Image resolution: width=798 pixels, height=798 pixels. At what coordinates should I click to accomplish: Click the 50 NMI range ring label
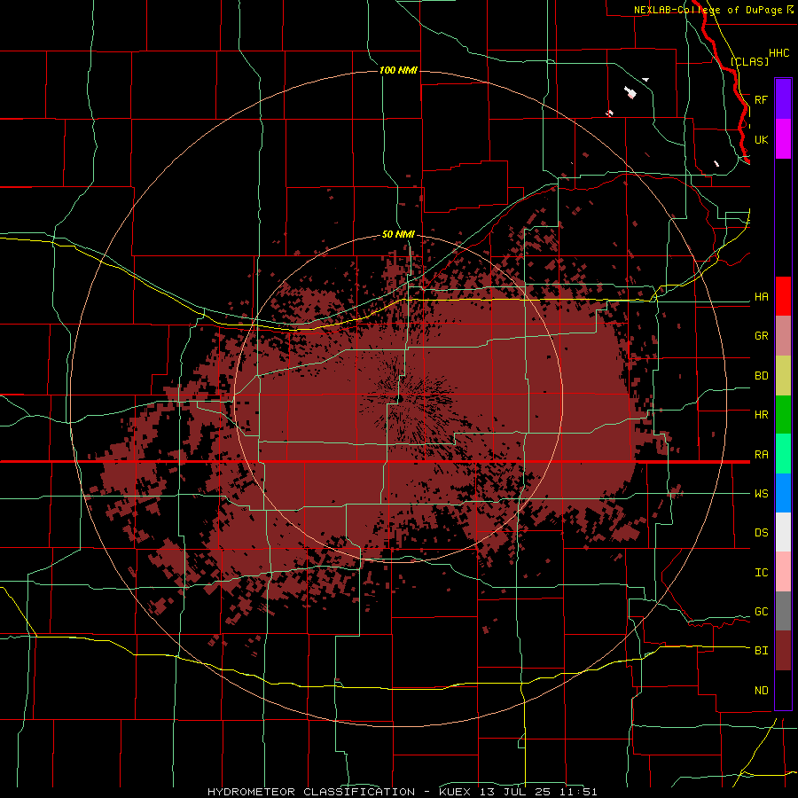[398, 235]
